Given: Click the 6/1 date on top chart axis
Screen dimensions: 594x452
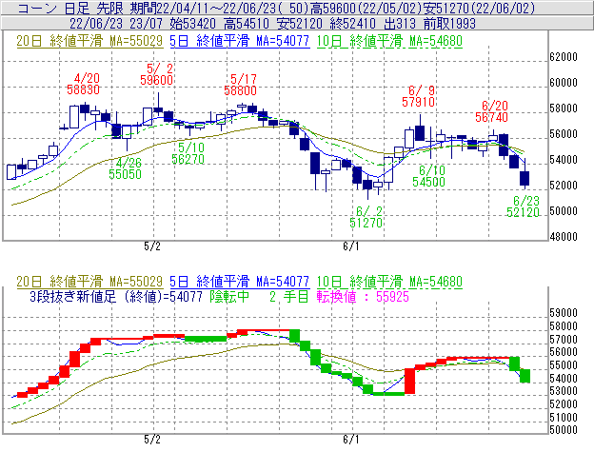Looking at the screenshot, I should [351, 246].
